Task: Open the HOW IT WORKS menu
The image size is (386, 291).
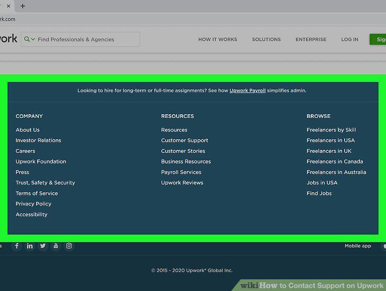Action: tap(217, 39)
